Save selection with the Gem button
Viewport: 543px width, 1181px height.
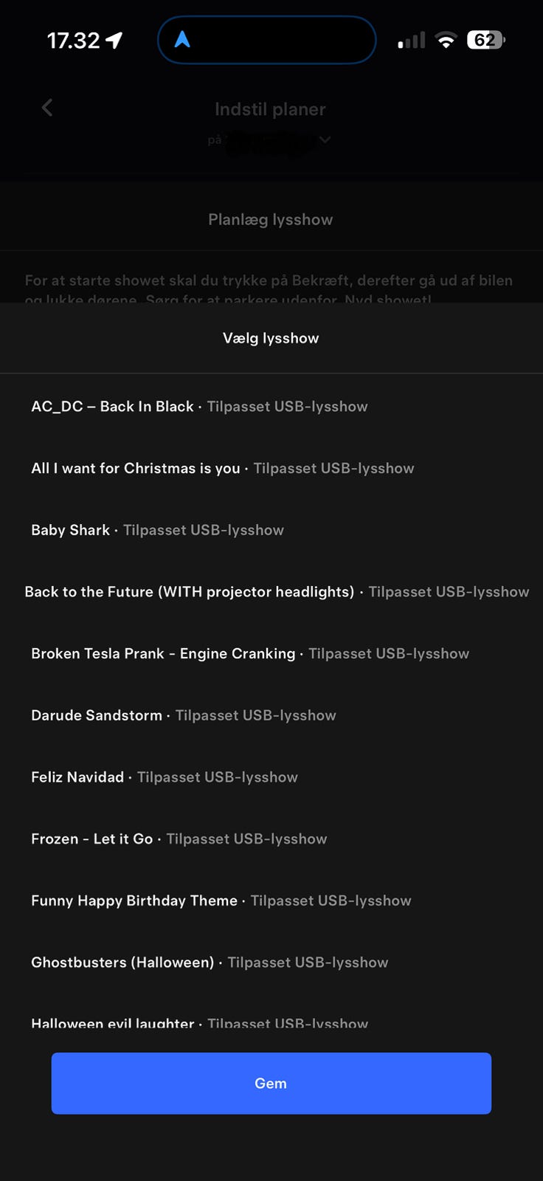click(271, 1083)
